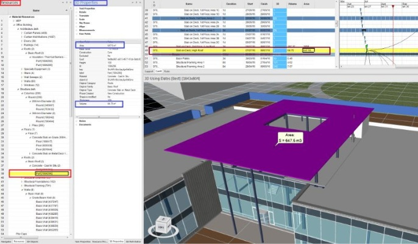Click the 3D view cube navigation widget
This screenshot has width=418, height=244.
[x=163, y=227]
